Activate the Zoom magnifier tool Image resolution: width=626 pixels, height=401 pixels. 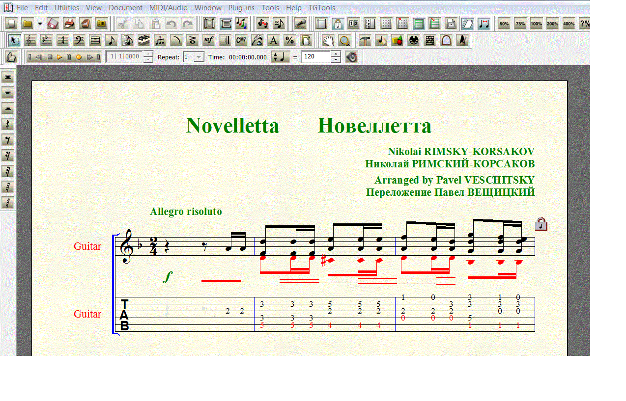tap(344, 40)
